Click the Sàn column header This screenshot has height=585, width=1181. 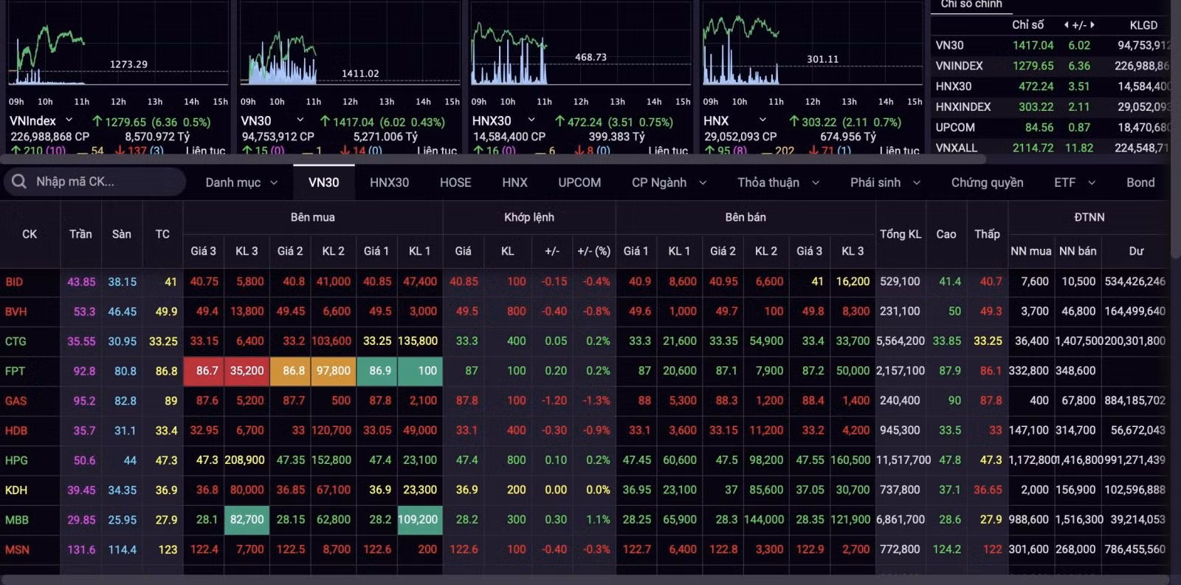click(x=122, y=234)
